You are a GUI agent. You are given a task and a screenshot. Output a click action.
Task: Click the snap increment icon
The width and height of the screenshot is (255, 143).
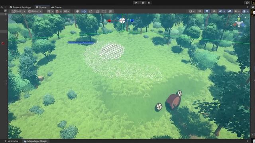(x=65, y=11)
